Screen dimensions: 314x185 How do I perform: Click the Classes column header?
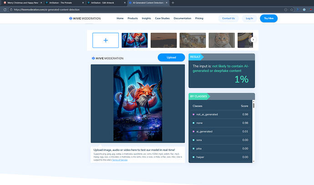pyautogui.click(x=198, y=106)
